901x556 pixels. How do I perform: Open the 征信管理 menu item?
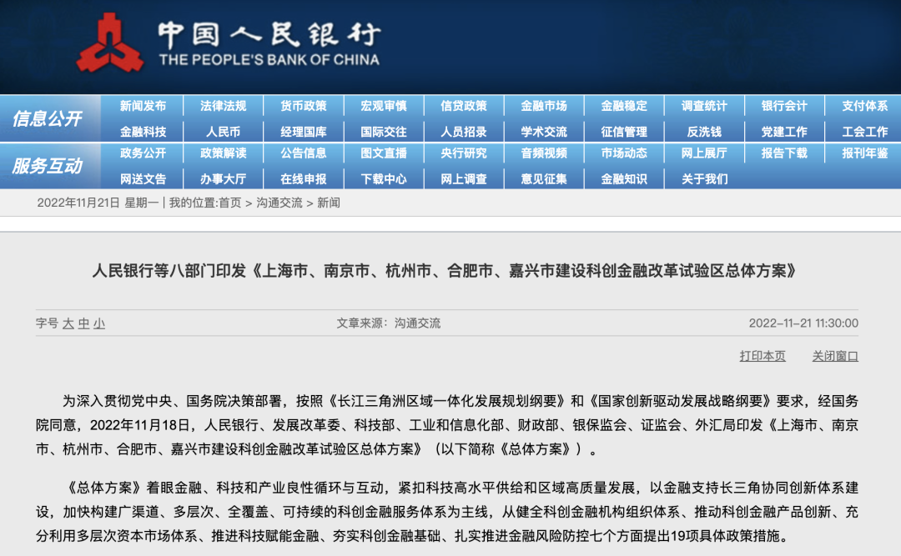[x=624, y=132]
